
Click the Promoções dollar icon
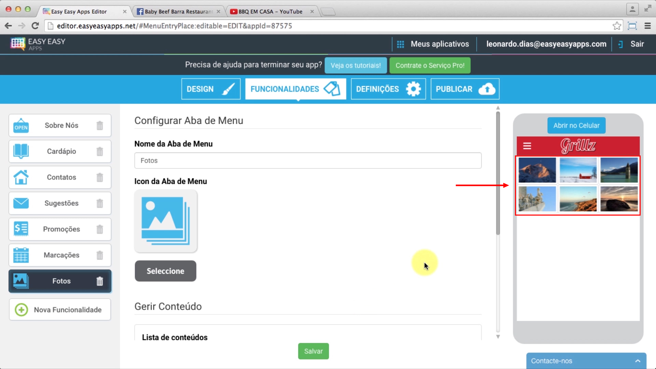tap(20, 229)
